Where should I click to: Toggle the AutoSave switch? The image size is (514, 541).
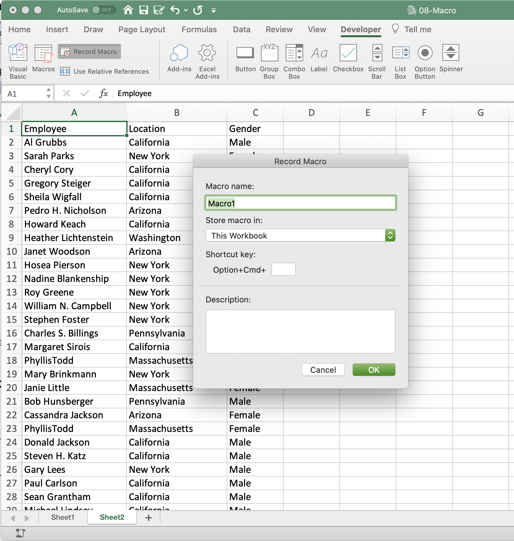tap(103, 10)
